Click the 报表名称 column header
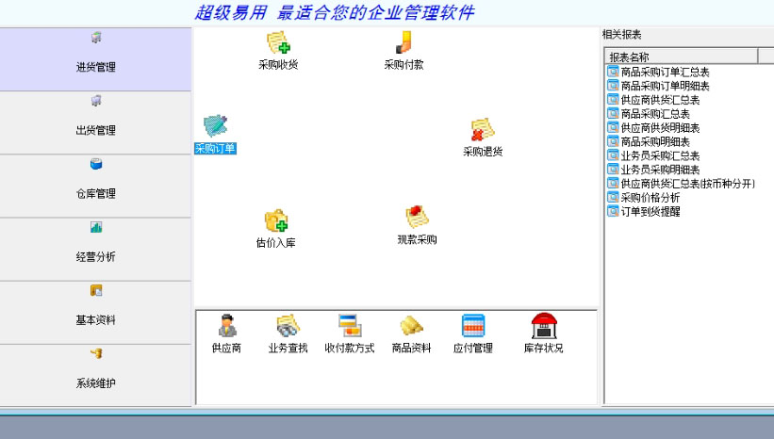774x439 pixels. [682, 57]
